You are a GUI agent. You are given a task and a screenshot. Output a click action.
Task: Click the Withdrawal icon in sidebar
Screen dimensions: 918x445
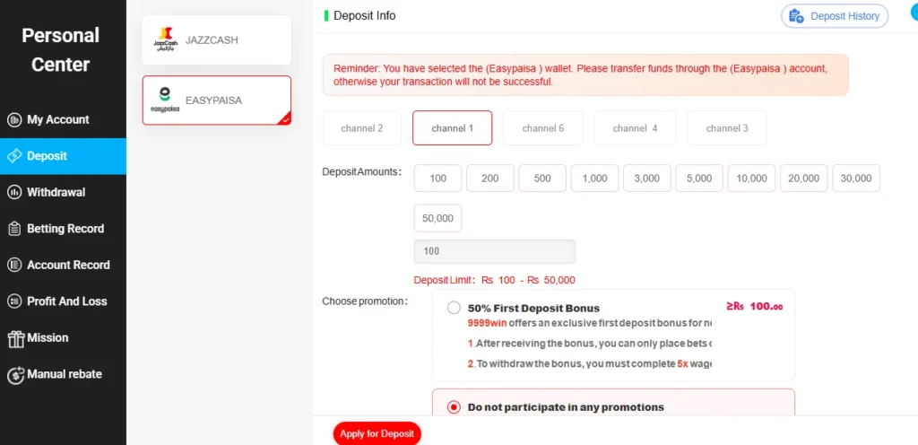(x=14, y=193)
